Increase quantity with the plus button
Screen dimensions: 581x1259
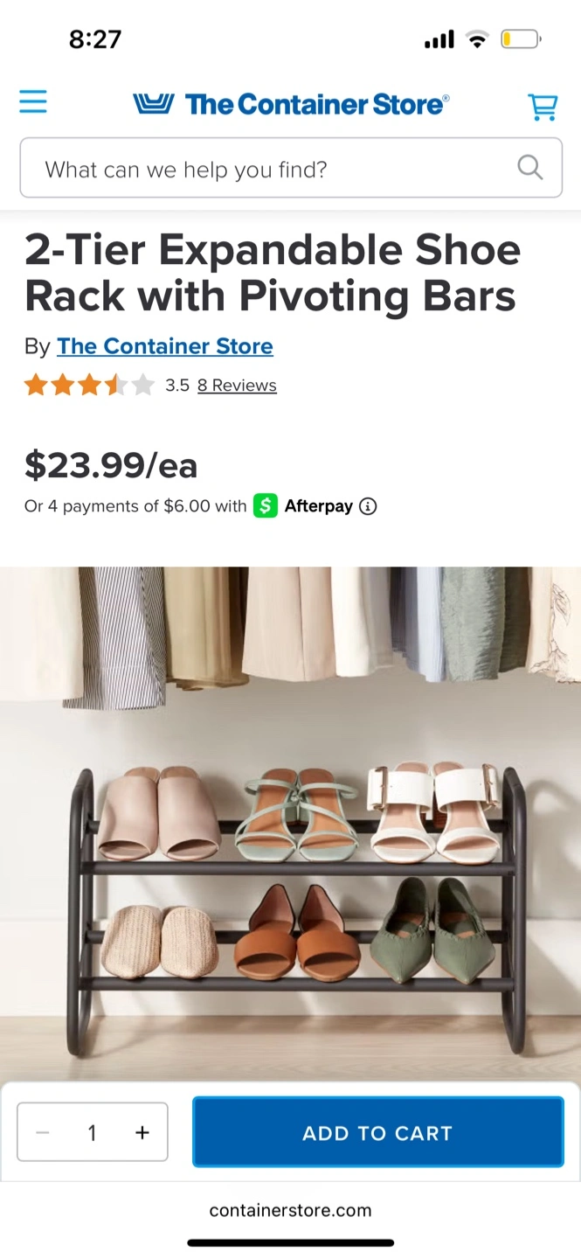pos(142,1132)
